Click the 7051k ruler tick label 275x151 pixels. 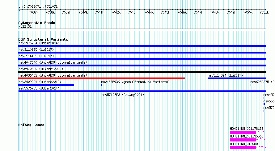264,12
